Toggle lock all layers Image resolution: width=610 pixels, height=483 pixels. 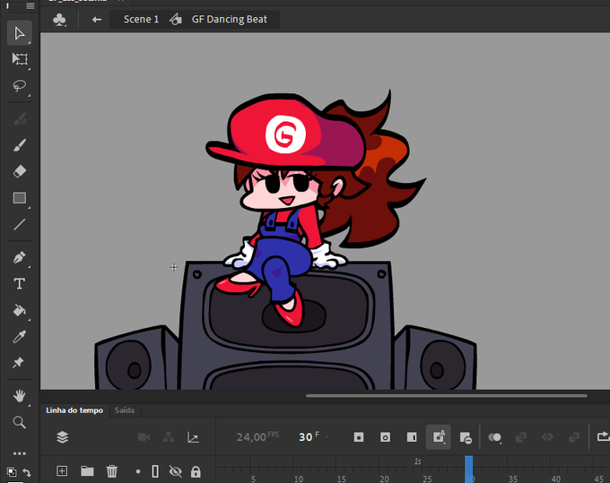coord(196,471)
